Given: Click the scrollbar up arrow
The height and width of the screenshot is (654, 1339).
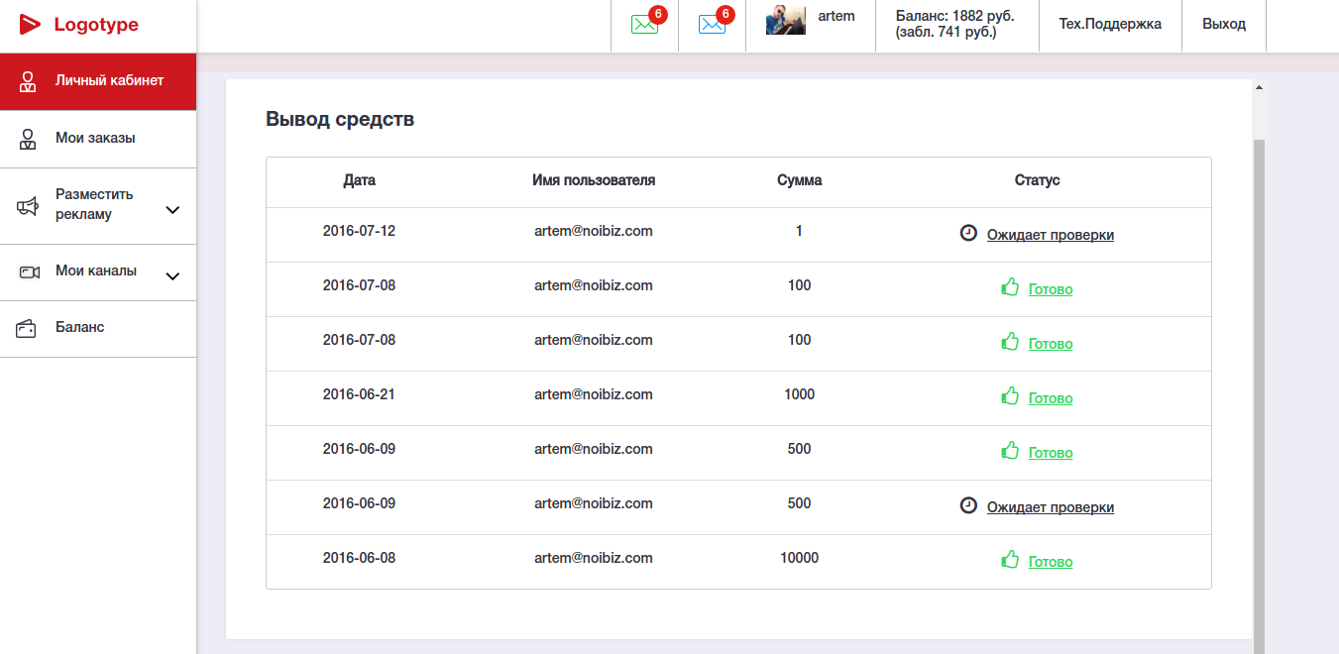Looking at the screenshot, I should [x=1259, y=87].
